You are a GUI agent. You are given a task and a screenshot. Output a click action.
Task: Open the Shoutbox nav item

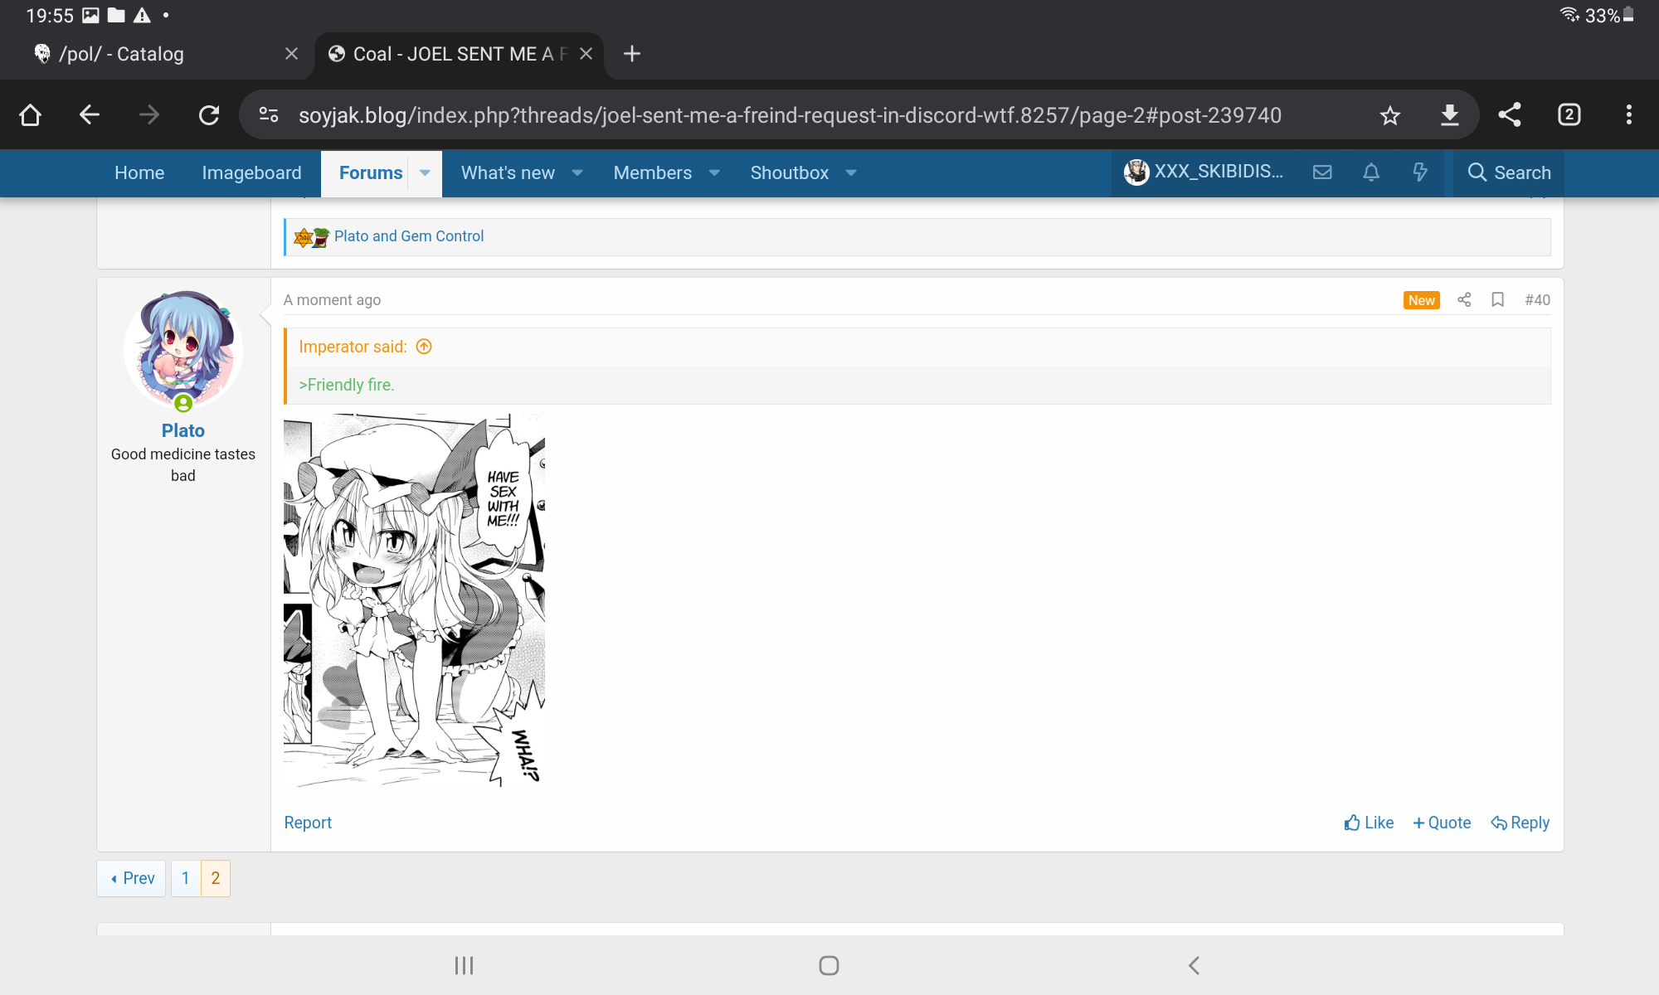coord(789,172)
